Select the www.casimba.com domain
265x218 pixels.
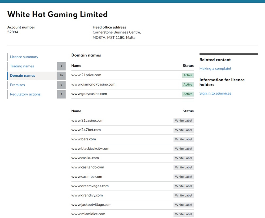click(87, 177)
